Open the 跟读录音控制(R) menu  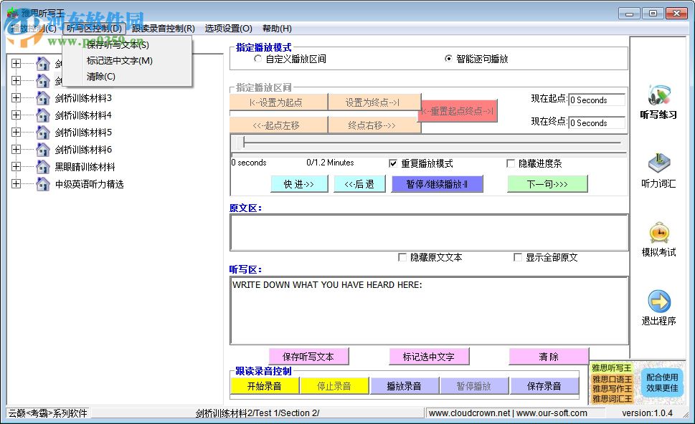pos(163,29)
